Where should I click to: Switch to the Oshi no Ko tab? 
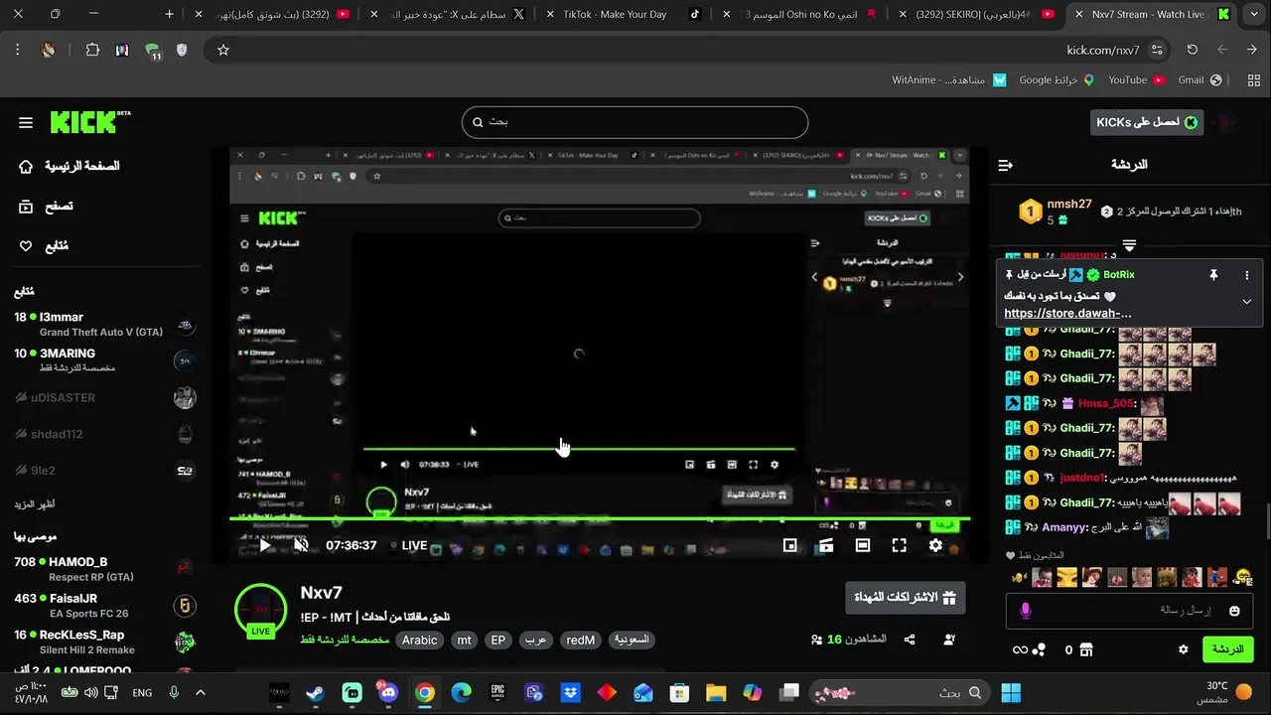click(801, 14)
